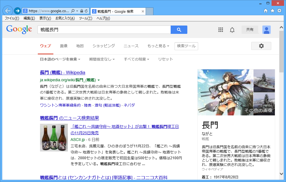This screenshot has width=286, height=182.
Task: Open browser Tools gear icon
Action: [279, 11]
